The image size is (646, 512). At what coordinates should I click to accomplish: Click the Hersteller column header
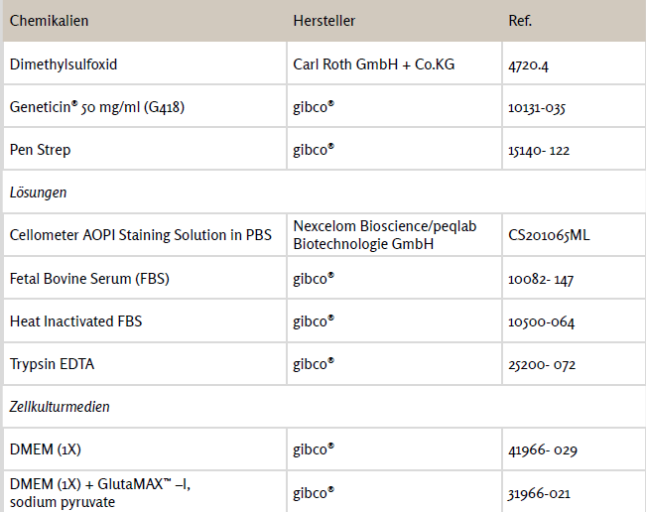(324, 21)
